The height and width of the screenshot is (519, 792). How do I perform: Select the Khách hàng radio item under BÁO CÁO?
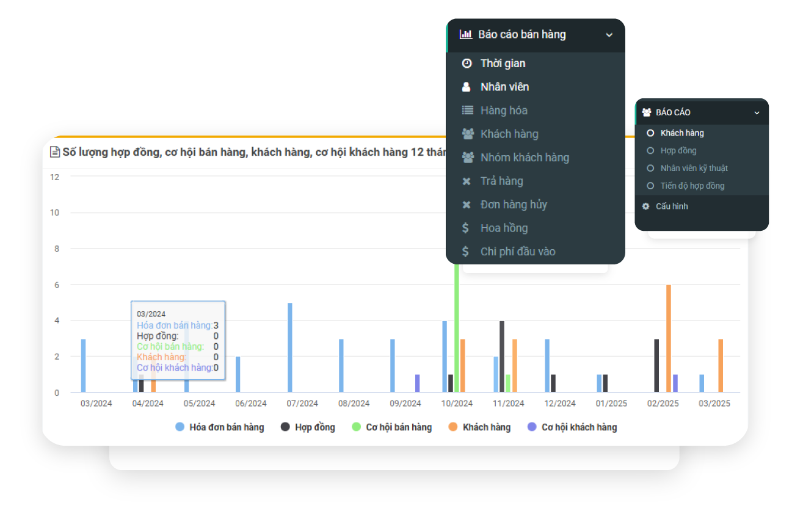[x=650, y=133]
